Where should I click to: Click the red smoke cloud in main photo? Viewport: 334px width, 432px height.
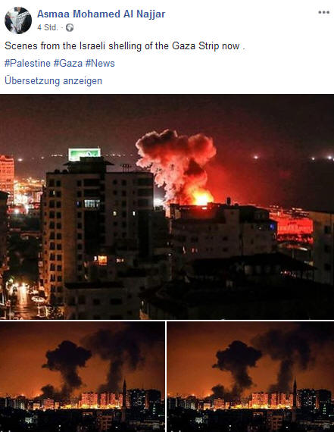coord(176,162)
